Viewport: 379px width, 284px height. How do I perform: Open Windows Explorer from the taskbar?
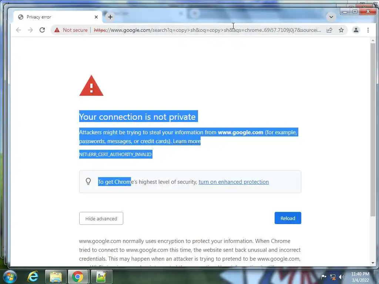click(56, 277)
